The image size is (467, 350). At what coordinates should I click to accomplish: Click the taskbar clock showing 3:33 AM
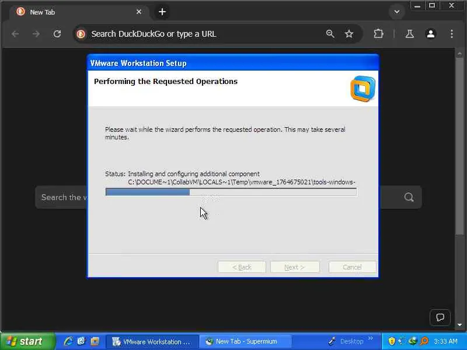click(x=445, y=341)
